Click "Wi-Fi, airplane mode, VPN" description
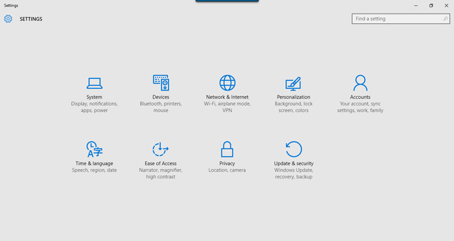 tap(227, 107)
